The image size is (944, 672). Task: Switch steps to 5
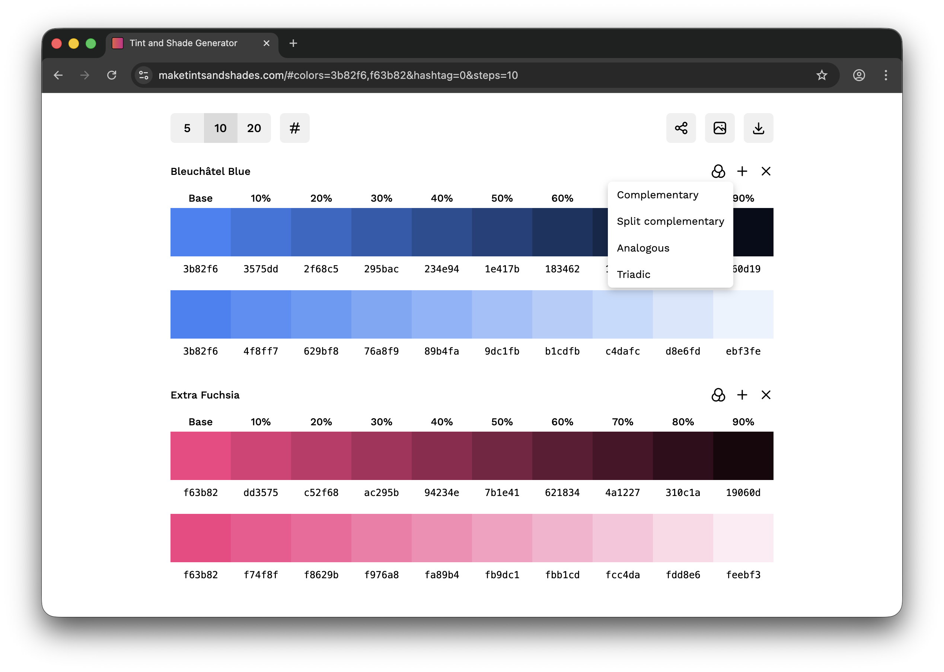point(187,128)
